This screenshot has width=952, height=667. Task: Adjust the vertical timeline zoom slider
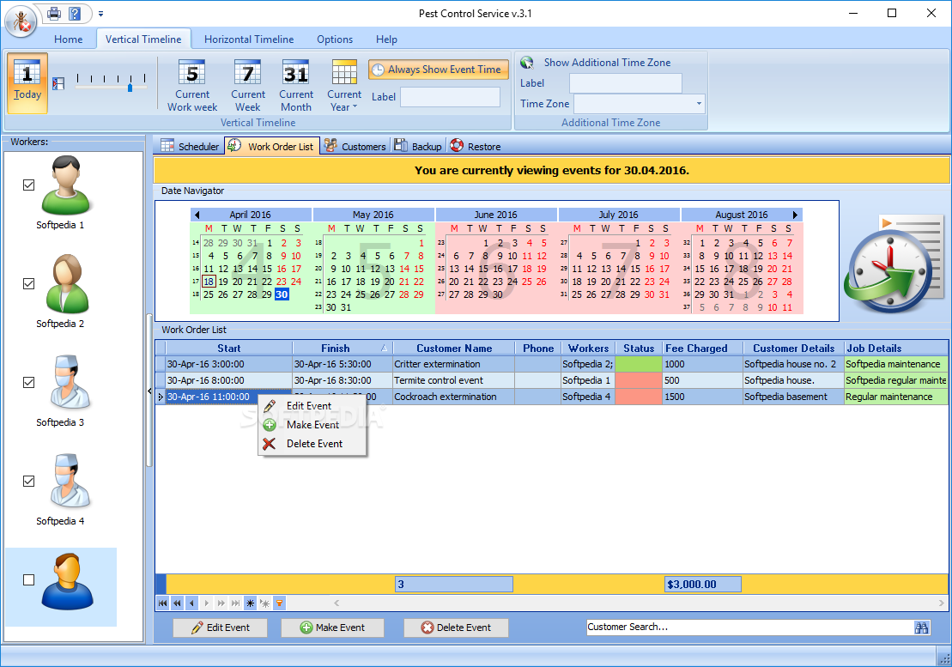point(130,88)
